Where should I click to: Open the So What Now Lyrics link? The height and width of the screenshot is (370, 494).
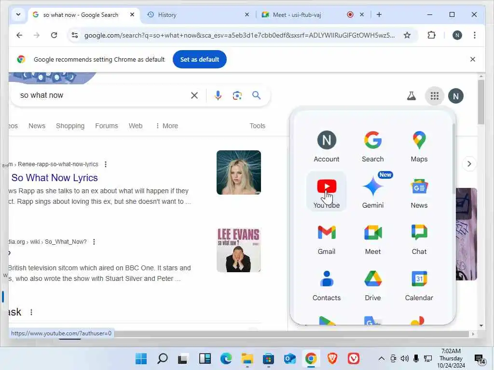[55, 178]
